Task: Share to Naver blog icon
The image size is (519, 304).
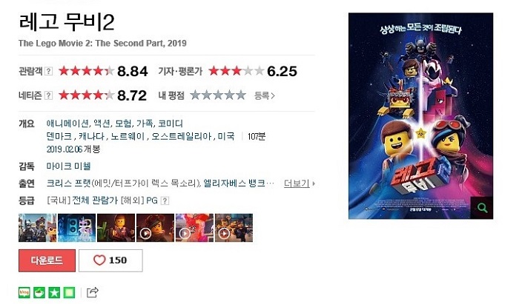Action: pyautogui.click(x=24, y=292)
